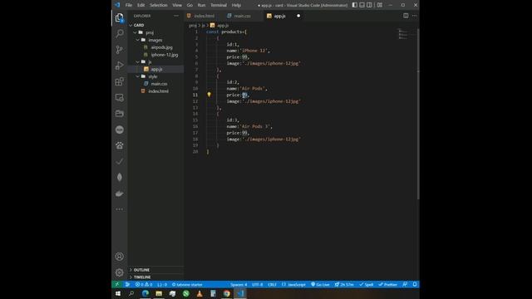
Task: Toggle Secondary Side Bar from the title bar
Action: pyautogui.click(x=369, y=5)
